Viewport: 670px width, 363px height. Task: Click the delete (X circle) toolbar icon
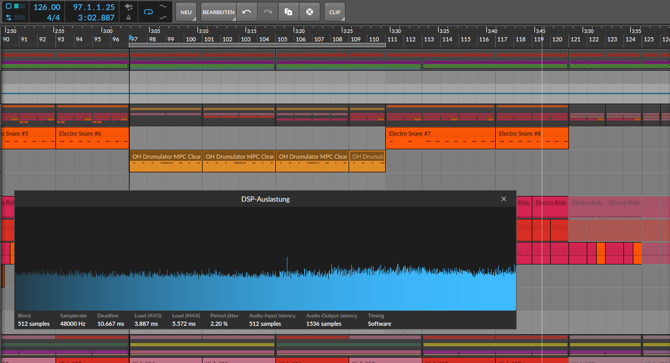tap(309, 12)
